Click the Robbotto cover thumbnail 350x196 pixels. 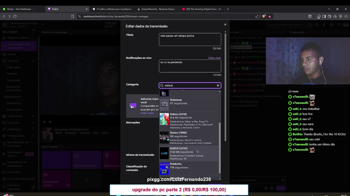coord(164,169)
